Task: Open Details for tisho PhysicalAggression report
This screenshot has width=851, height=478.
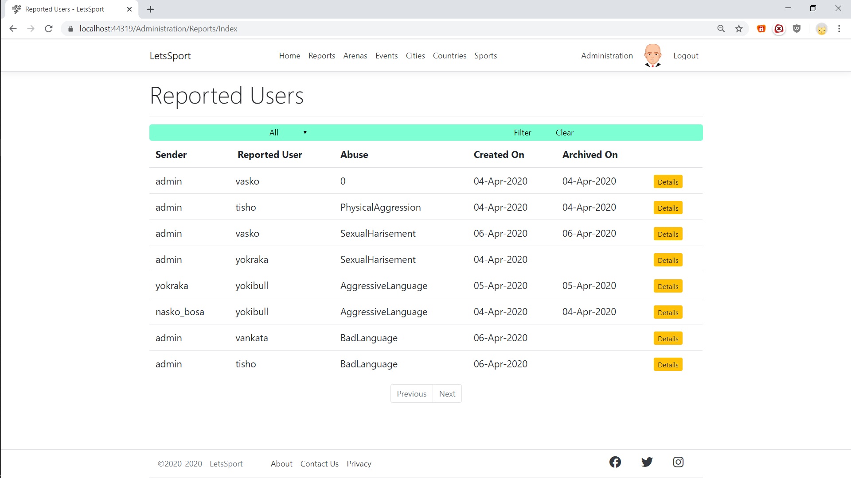Action: coord(668,208)
